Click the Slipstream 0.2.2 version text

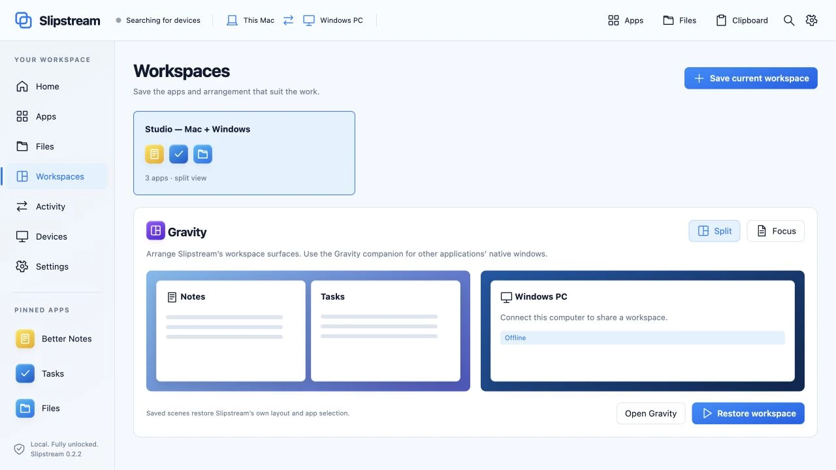[x=56, y=454]
